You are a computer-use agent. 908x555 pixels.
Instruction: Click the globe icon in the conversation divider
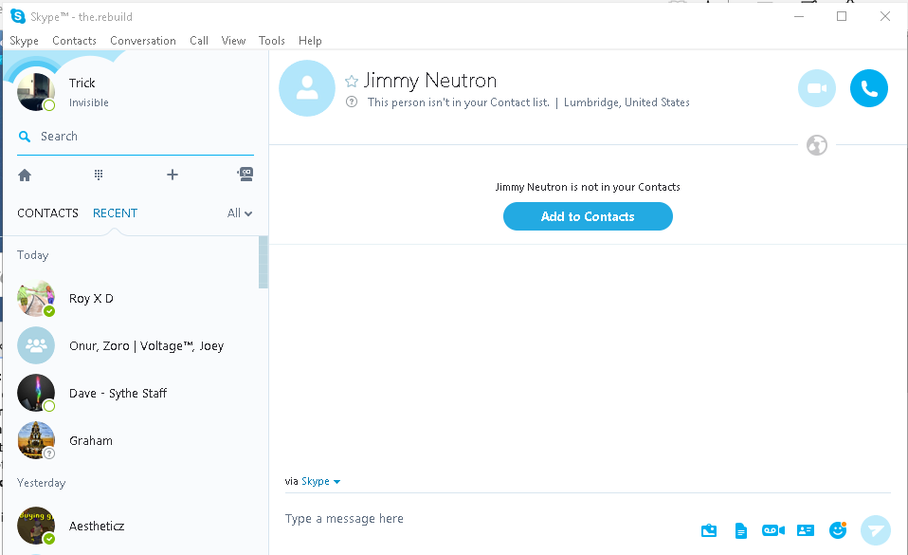point(816,145)
